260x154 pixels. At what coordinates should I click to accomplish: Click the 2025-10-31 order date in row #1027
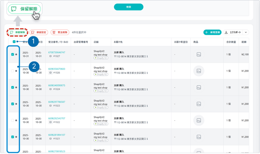(26, 55)
